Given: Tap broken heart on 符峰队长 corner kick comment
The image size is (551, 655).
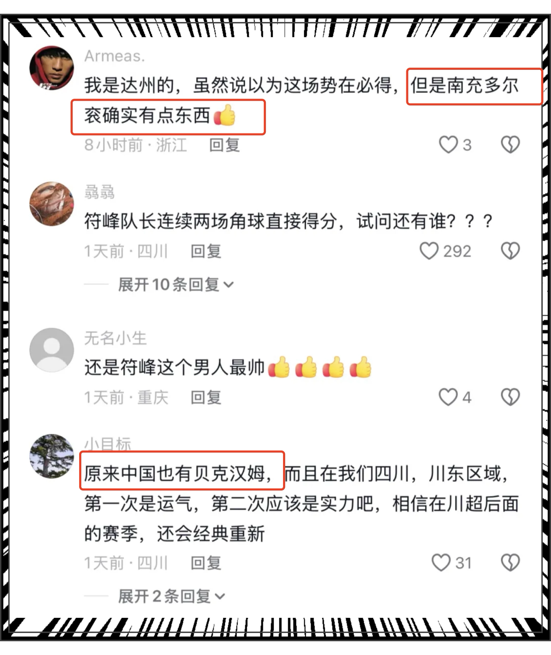Looking at the screenshot, I should 510,251.
